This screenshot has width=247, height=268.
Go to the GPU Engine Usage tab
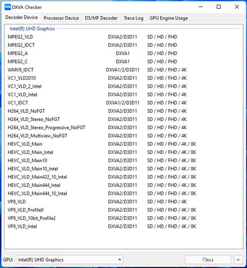pyautogui.click(x=169, y=18)
